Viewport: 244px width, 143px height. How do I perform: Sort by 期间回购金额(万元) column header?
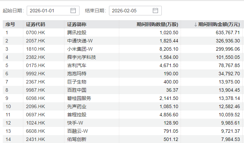tap(217, 25)
